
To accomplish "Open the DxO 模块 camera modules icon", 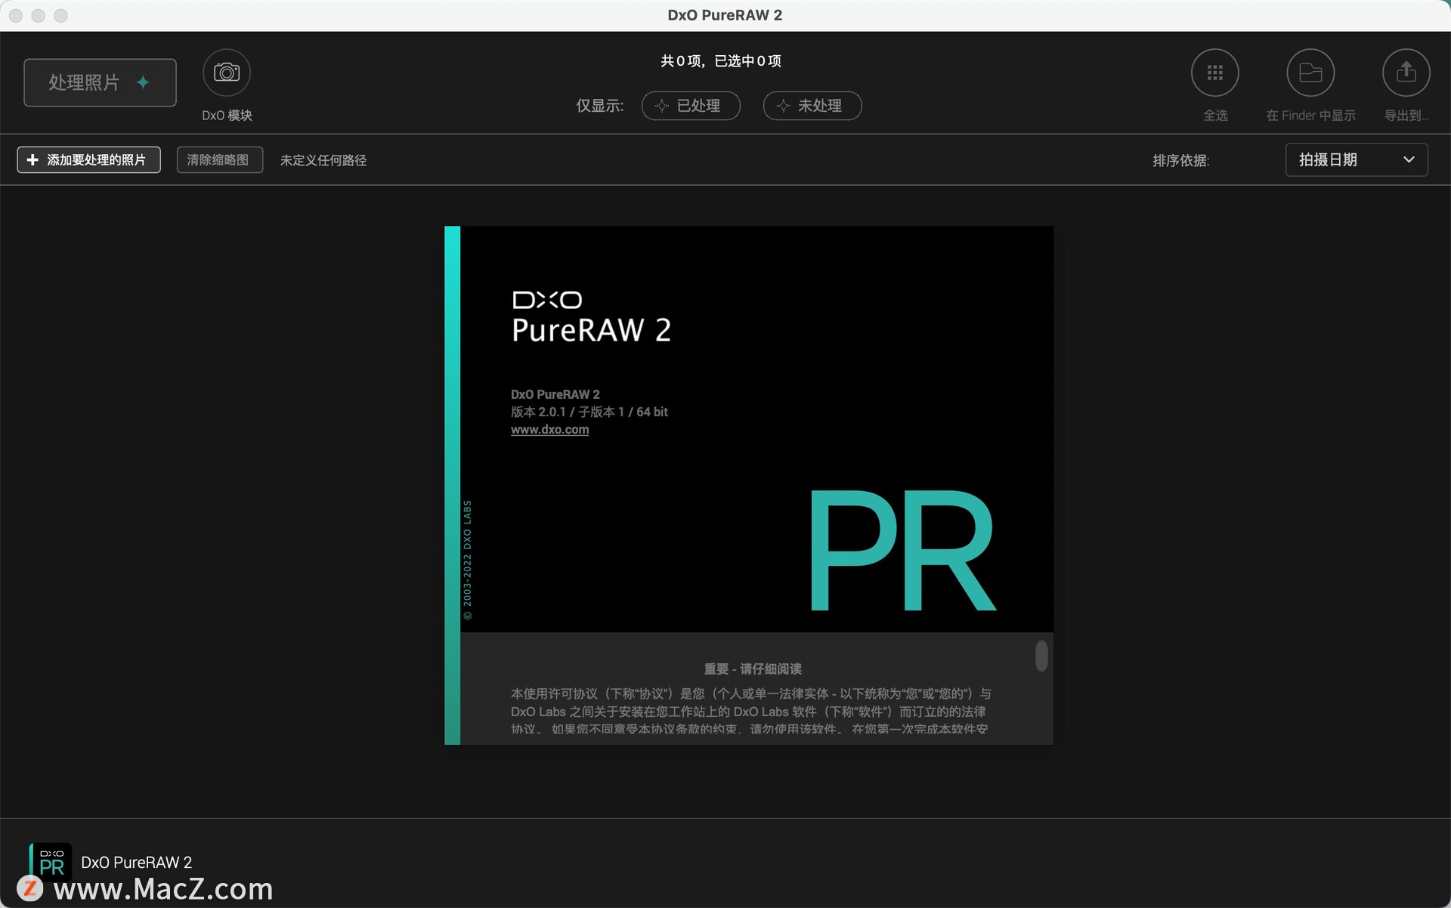I will point(227,73).
